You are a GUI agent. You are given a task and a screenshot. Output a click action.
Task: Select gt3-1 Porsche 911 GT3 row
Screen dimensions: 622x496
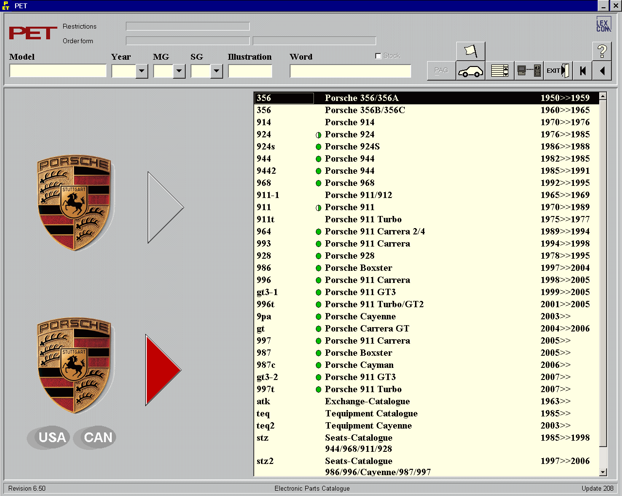(426, 292)
